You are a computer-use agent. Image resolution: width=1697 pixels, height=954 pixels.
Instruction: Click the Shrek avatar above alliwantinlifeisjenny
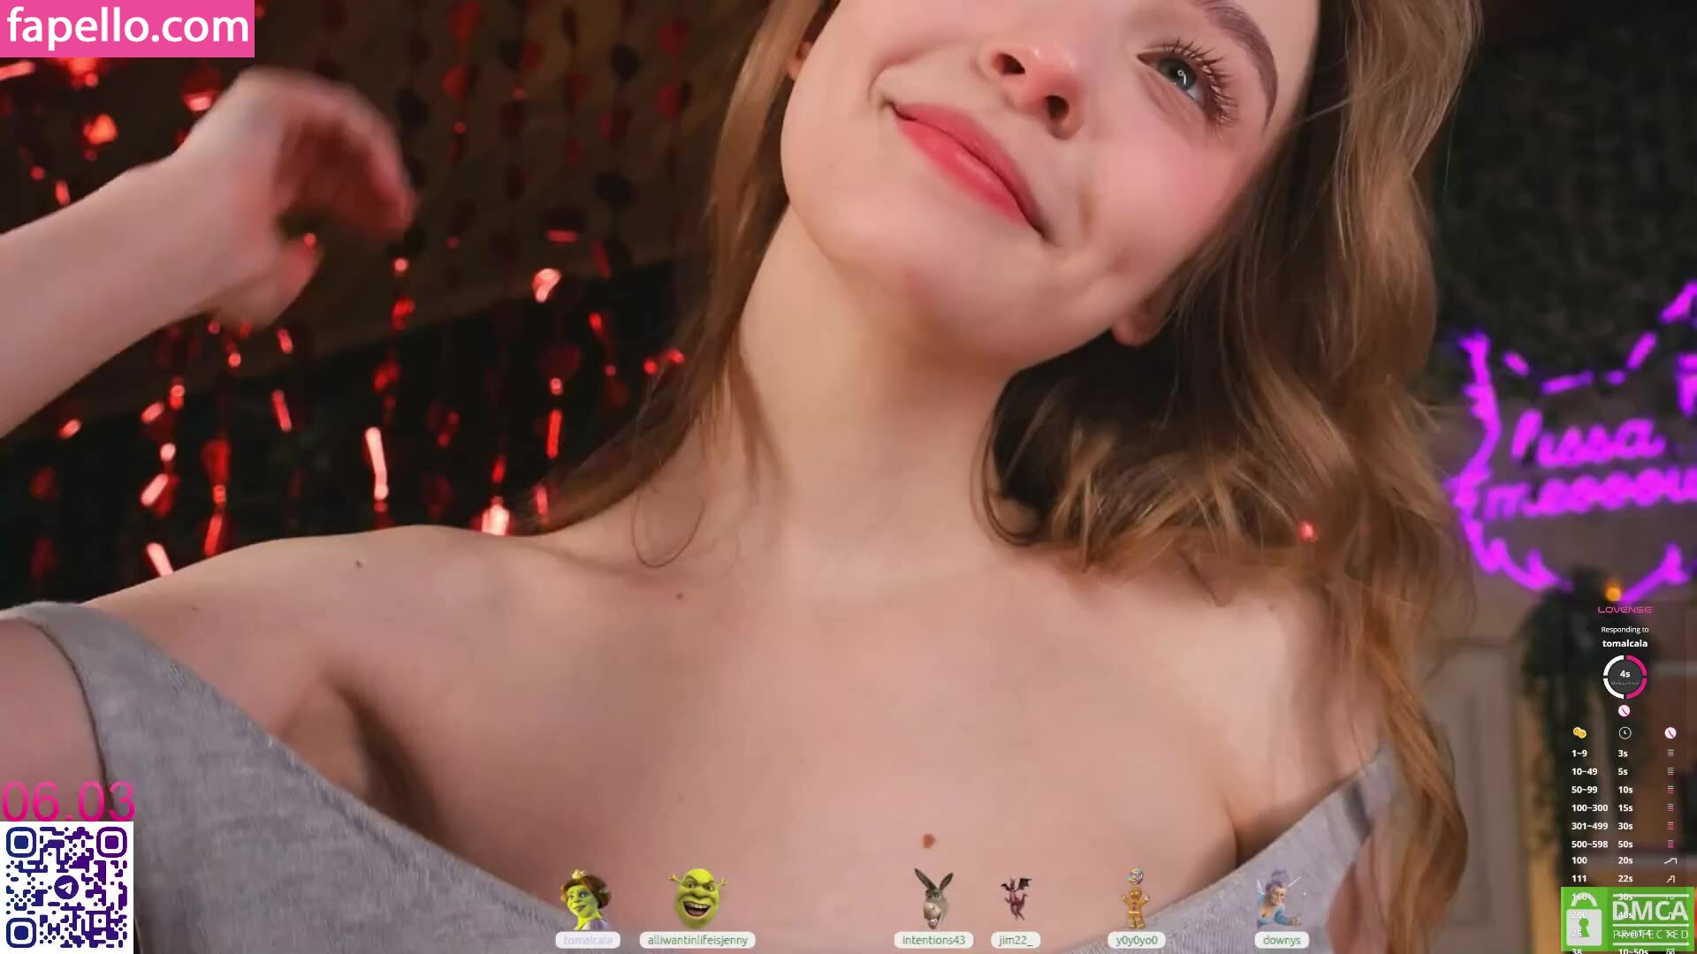click(697, 898)
